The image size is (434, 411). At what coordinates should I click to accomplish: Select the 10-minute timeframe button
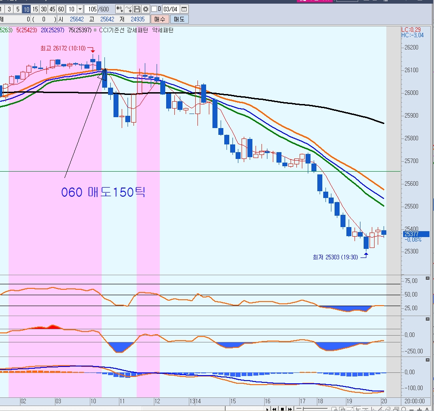pos(26,9)
